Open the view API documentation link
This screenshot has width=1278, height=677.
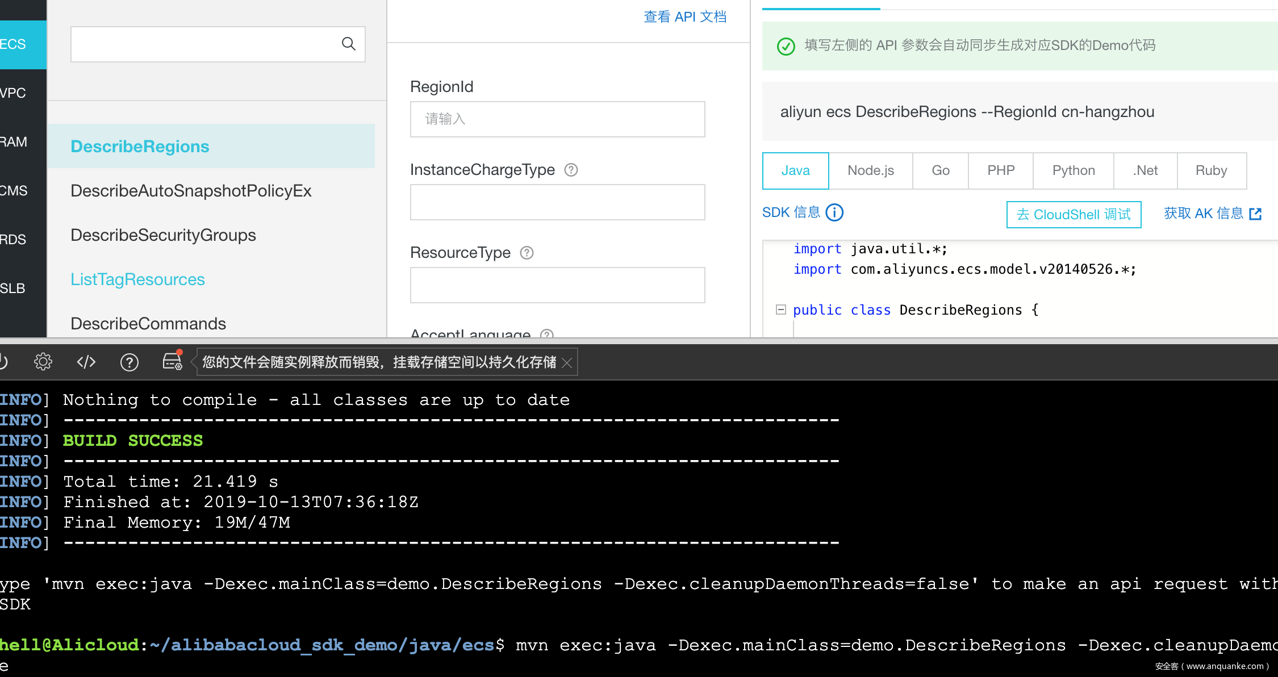point(684,16)
